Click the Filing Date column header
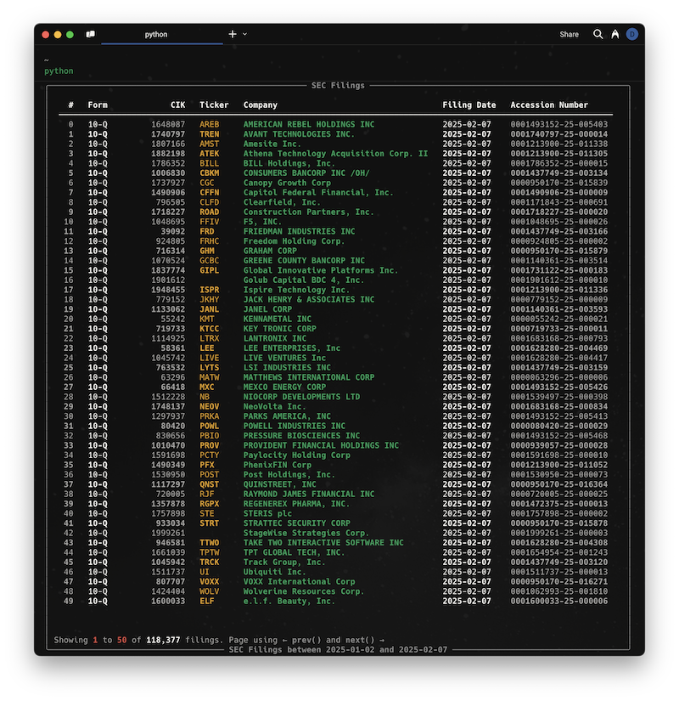The image size is (679, 701). pos(469,105)
